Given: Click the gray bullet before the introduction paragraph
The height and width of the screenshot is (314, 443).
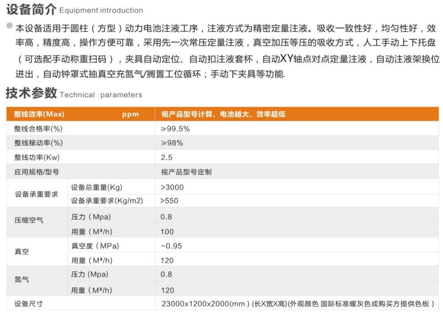Looking at the screenshot, I should pyautogui.click(x=9, y=26).
